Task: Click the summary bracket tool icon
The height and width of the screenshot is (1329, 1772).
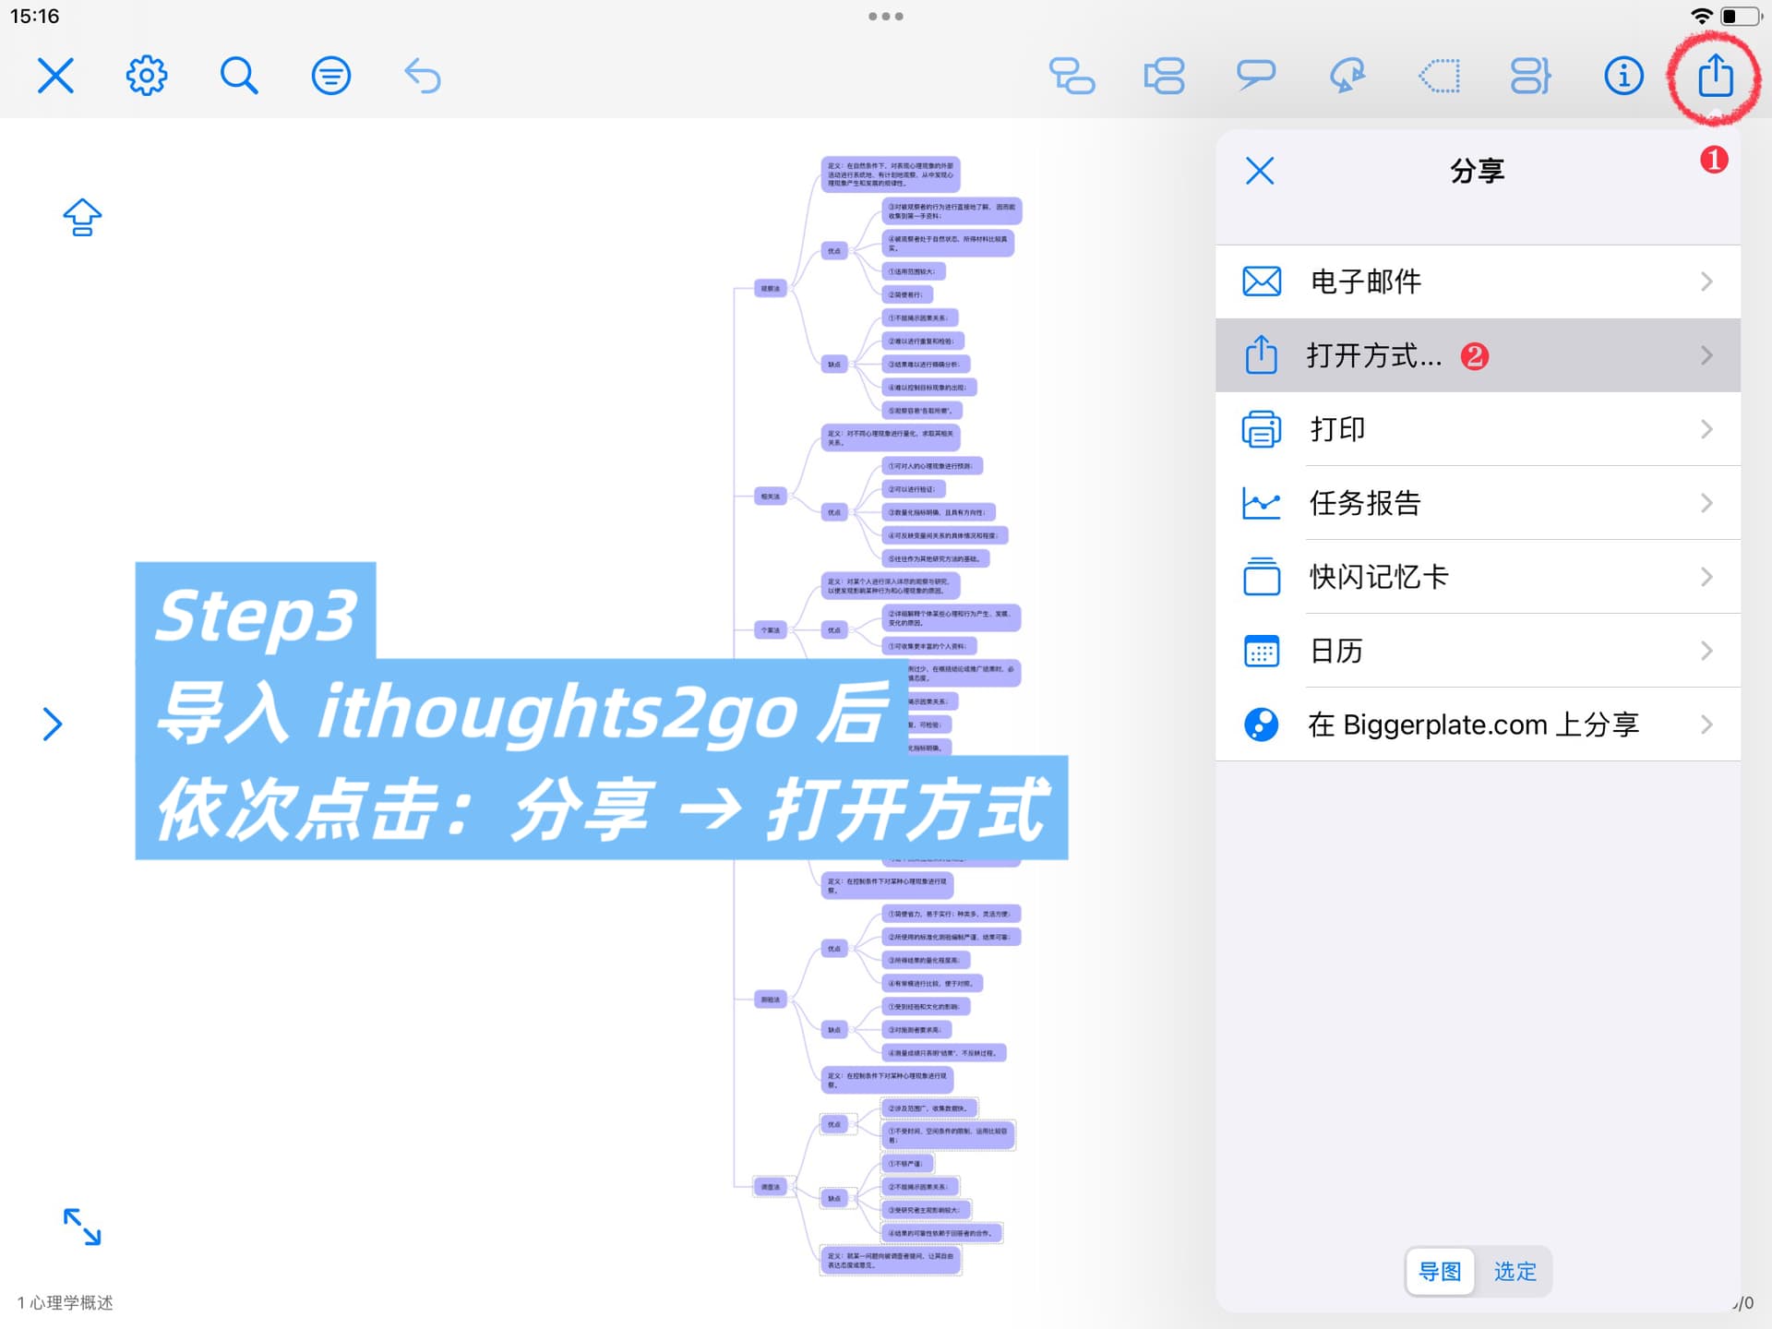Action: pyautogui.click(x=1530, y=76)
